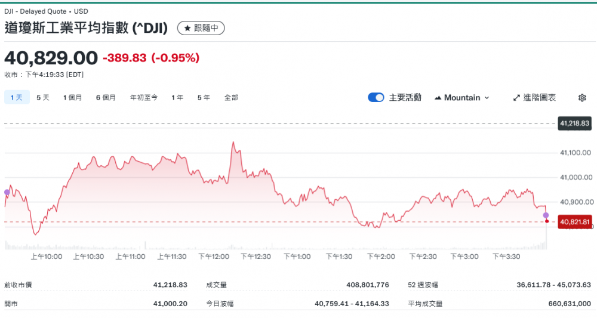597x318 pixels.
Task: Choose 年初至今 range tab
Action: 144,97
